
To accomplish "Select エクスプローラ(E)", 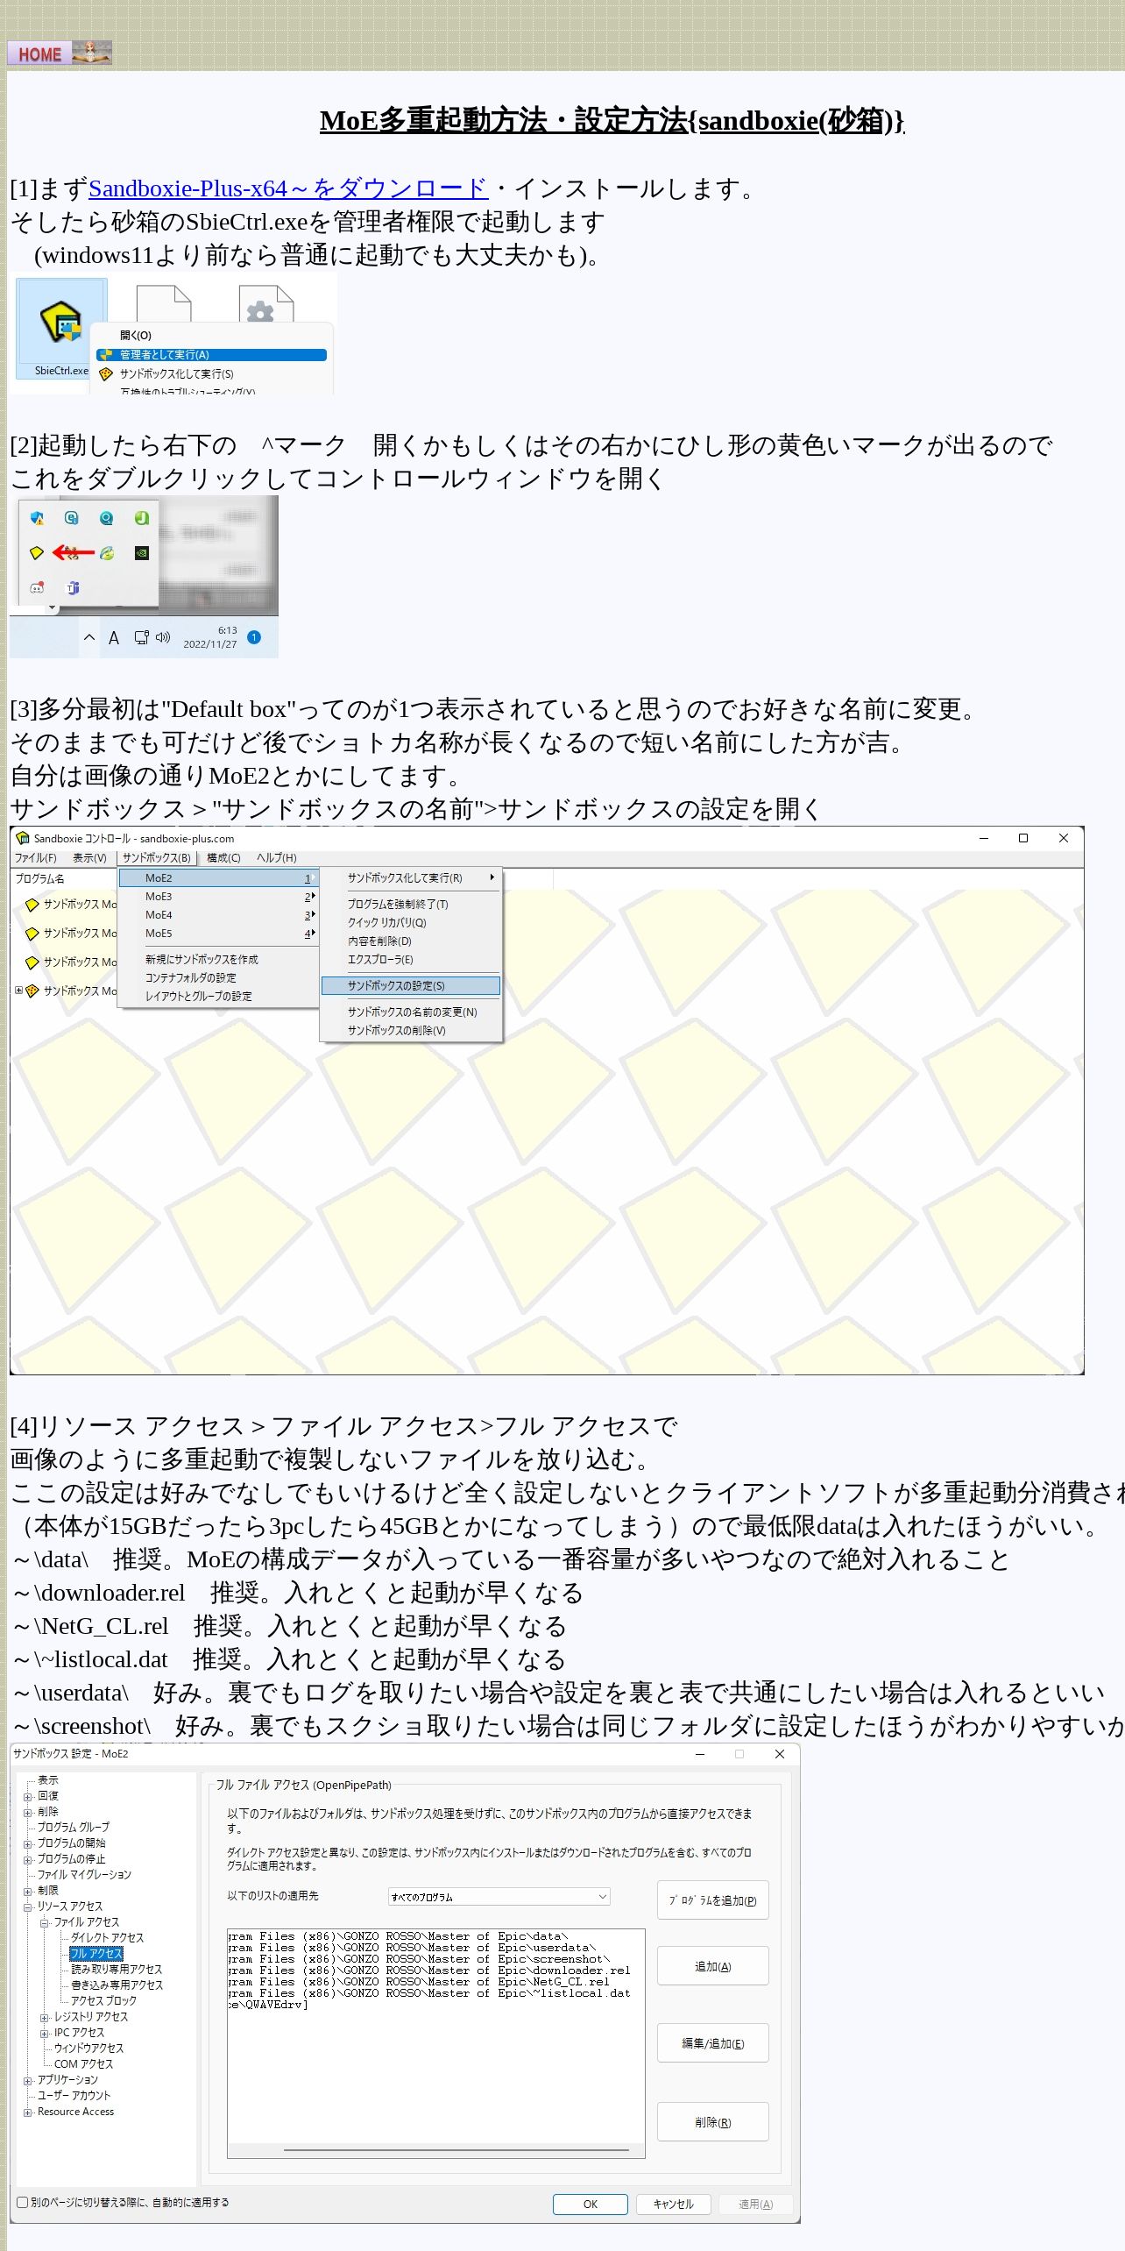I will pyautogui.click(x=380, y=960).
